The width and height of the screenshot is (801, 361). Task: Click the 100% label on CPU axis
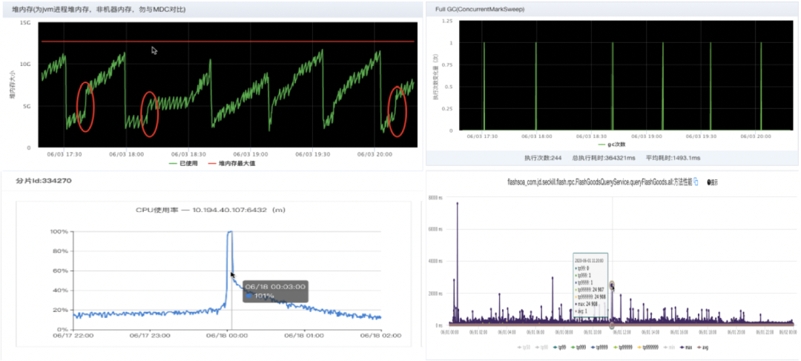[x=59, y=231]
